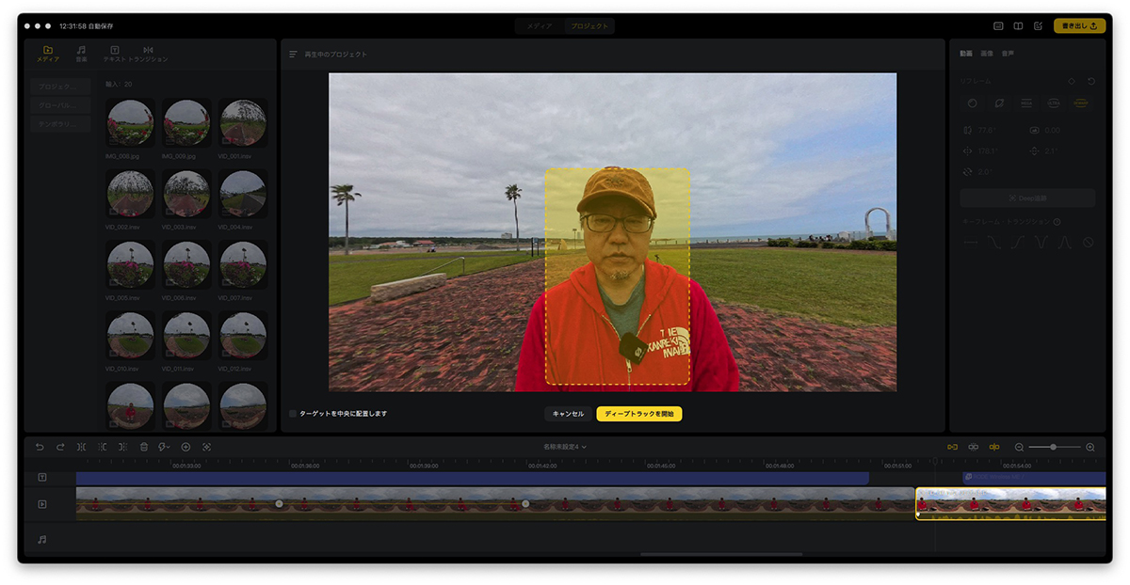The image size is (1130, 585).
Task: Click the split-view layout icon at top right
Action: 1019,26
